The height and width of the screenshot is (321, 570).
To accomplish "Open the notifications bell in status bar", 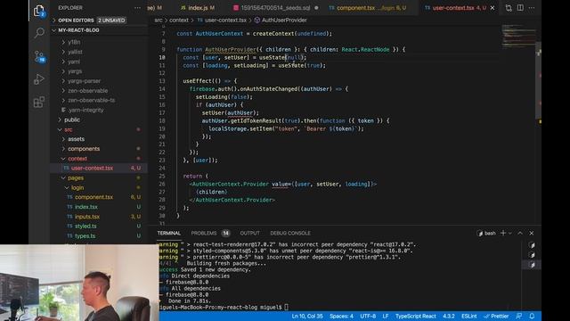I will pos(532,316).
